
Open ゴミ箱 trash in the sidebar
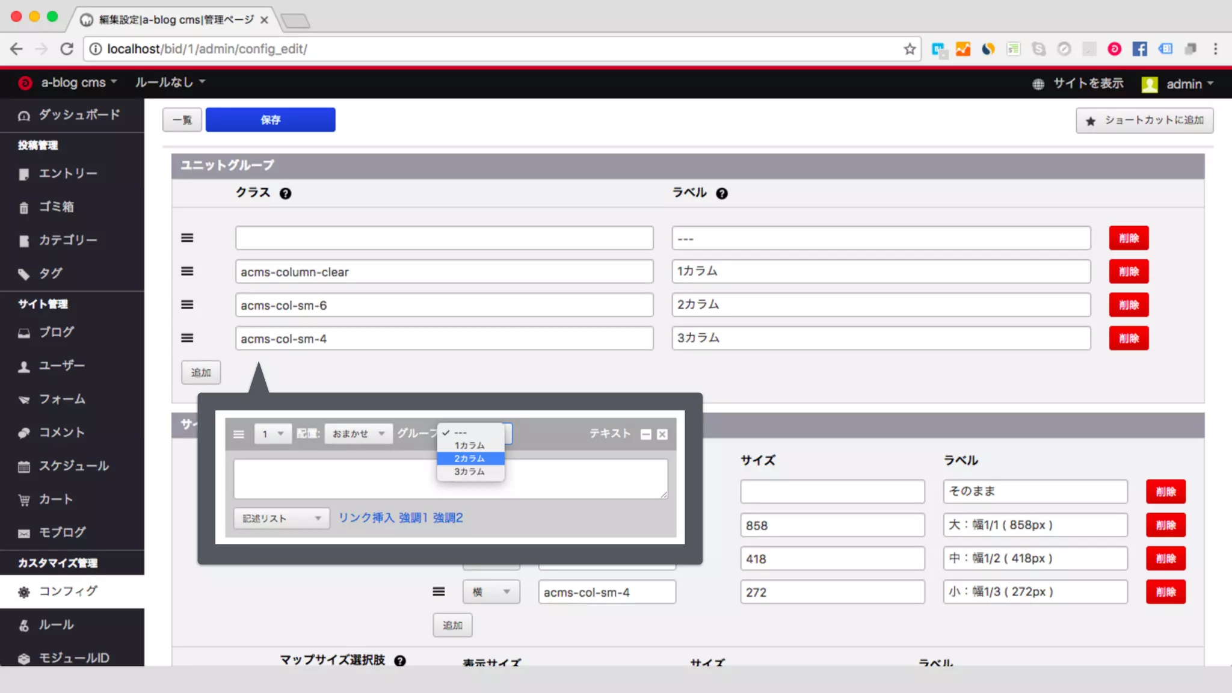56,207
